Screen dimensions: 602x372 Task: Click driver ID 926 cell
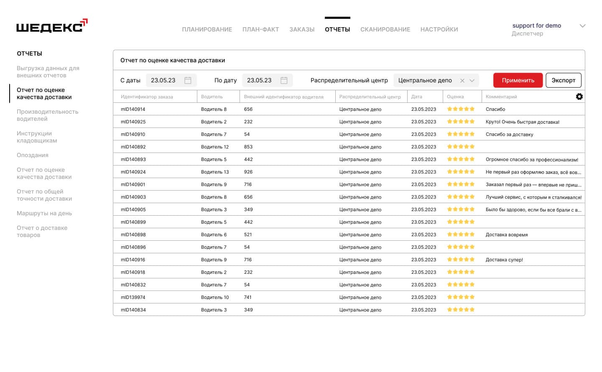pos(248,172)
